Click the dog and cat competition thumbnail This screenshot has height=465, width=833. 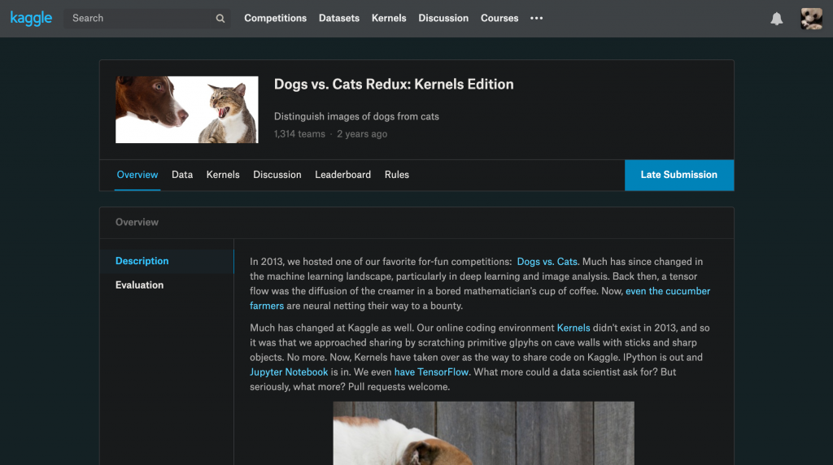[187, 110]
